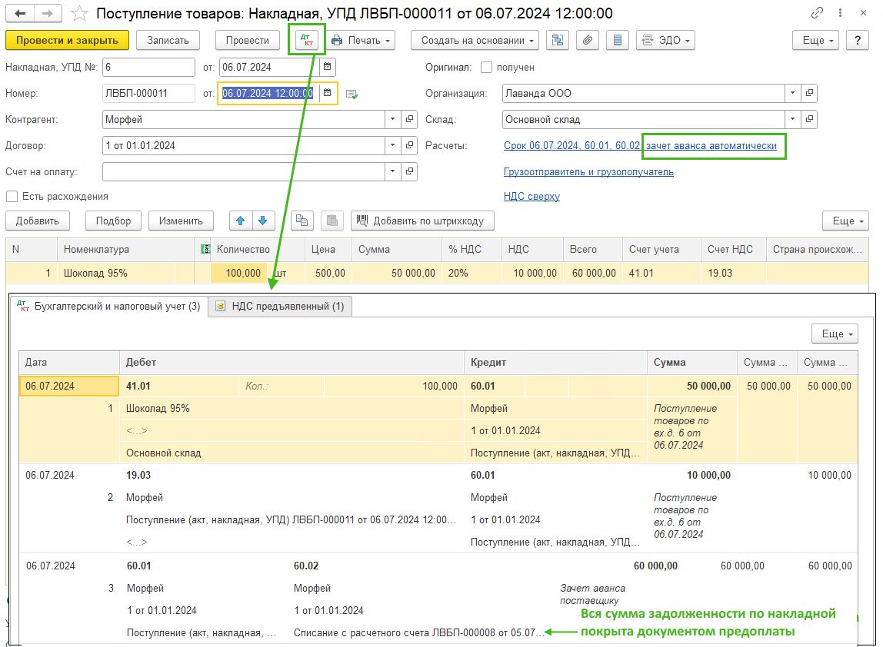
Task: Expand Создать на основании dropdown
Action: click(x=475, y=40)
